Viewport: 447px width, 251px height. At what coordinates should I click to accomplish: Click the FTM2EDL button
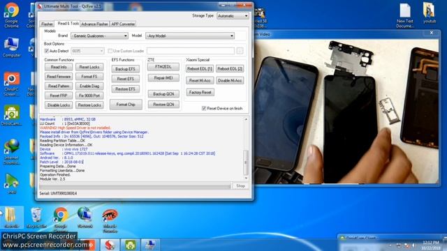pos(163,67)
